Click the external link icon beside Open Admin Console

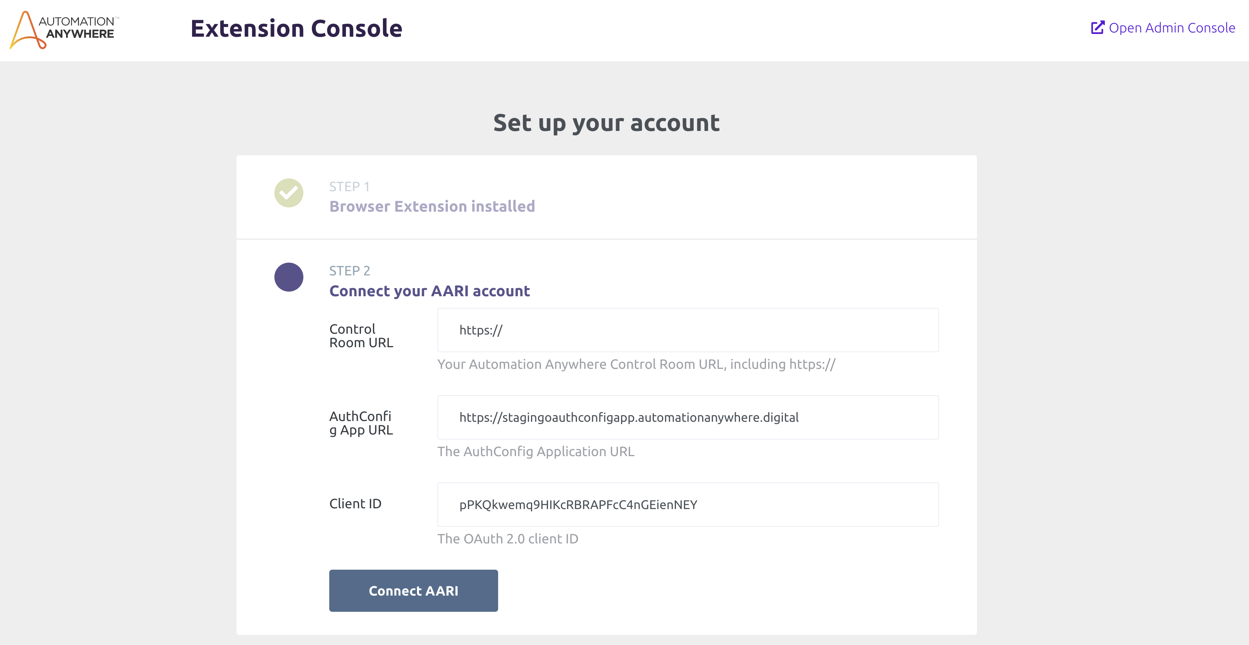point(1097,28)
